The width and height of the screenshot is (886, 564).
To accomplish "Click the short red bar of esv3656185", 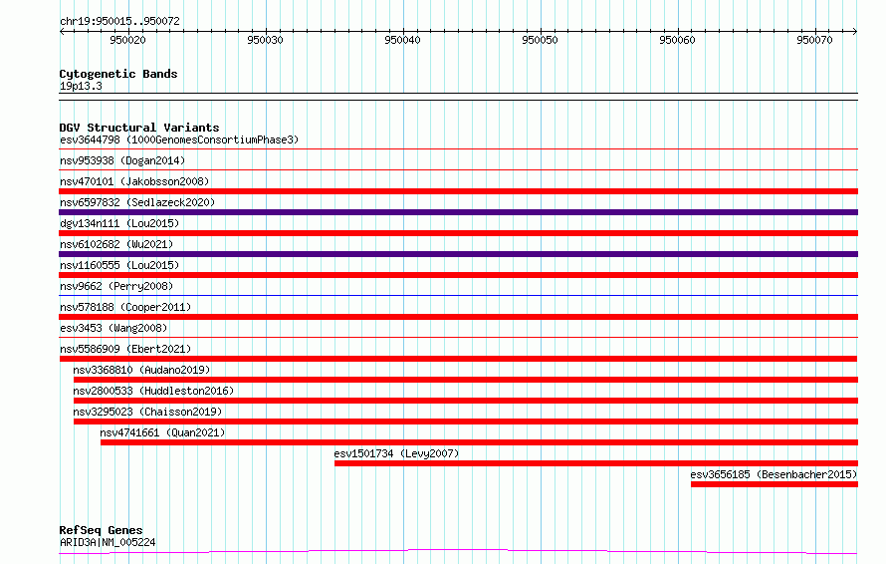I will (x=775, y=484).
